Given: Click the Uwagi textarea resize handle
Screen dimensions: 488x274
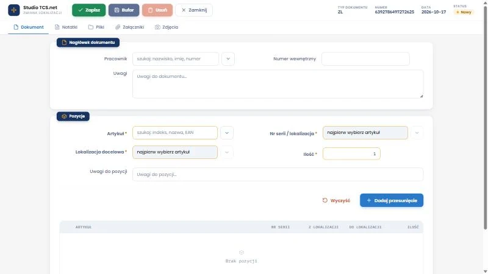Looking at the screenshot, I should 421,96.
